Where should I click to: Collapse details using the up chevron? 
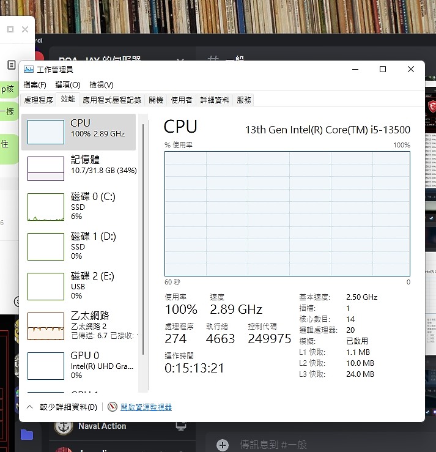click(x=30, y=407)
